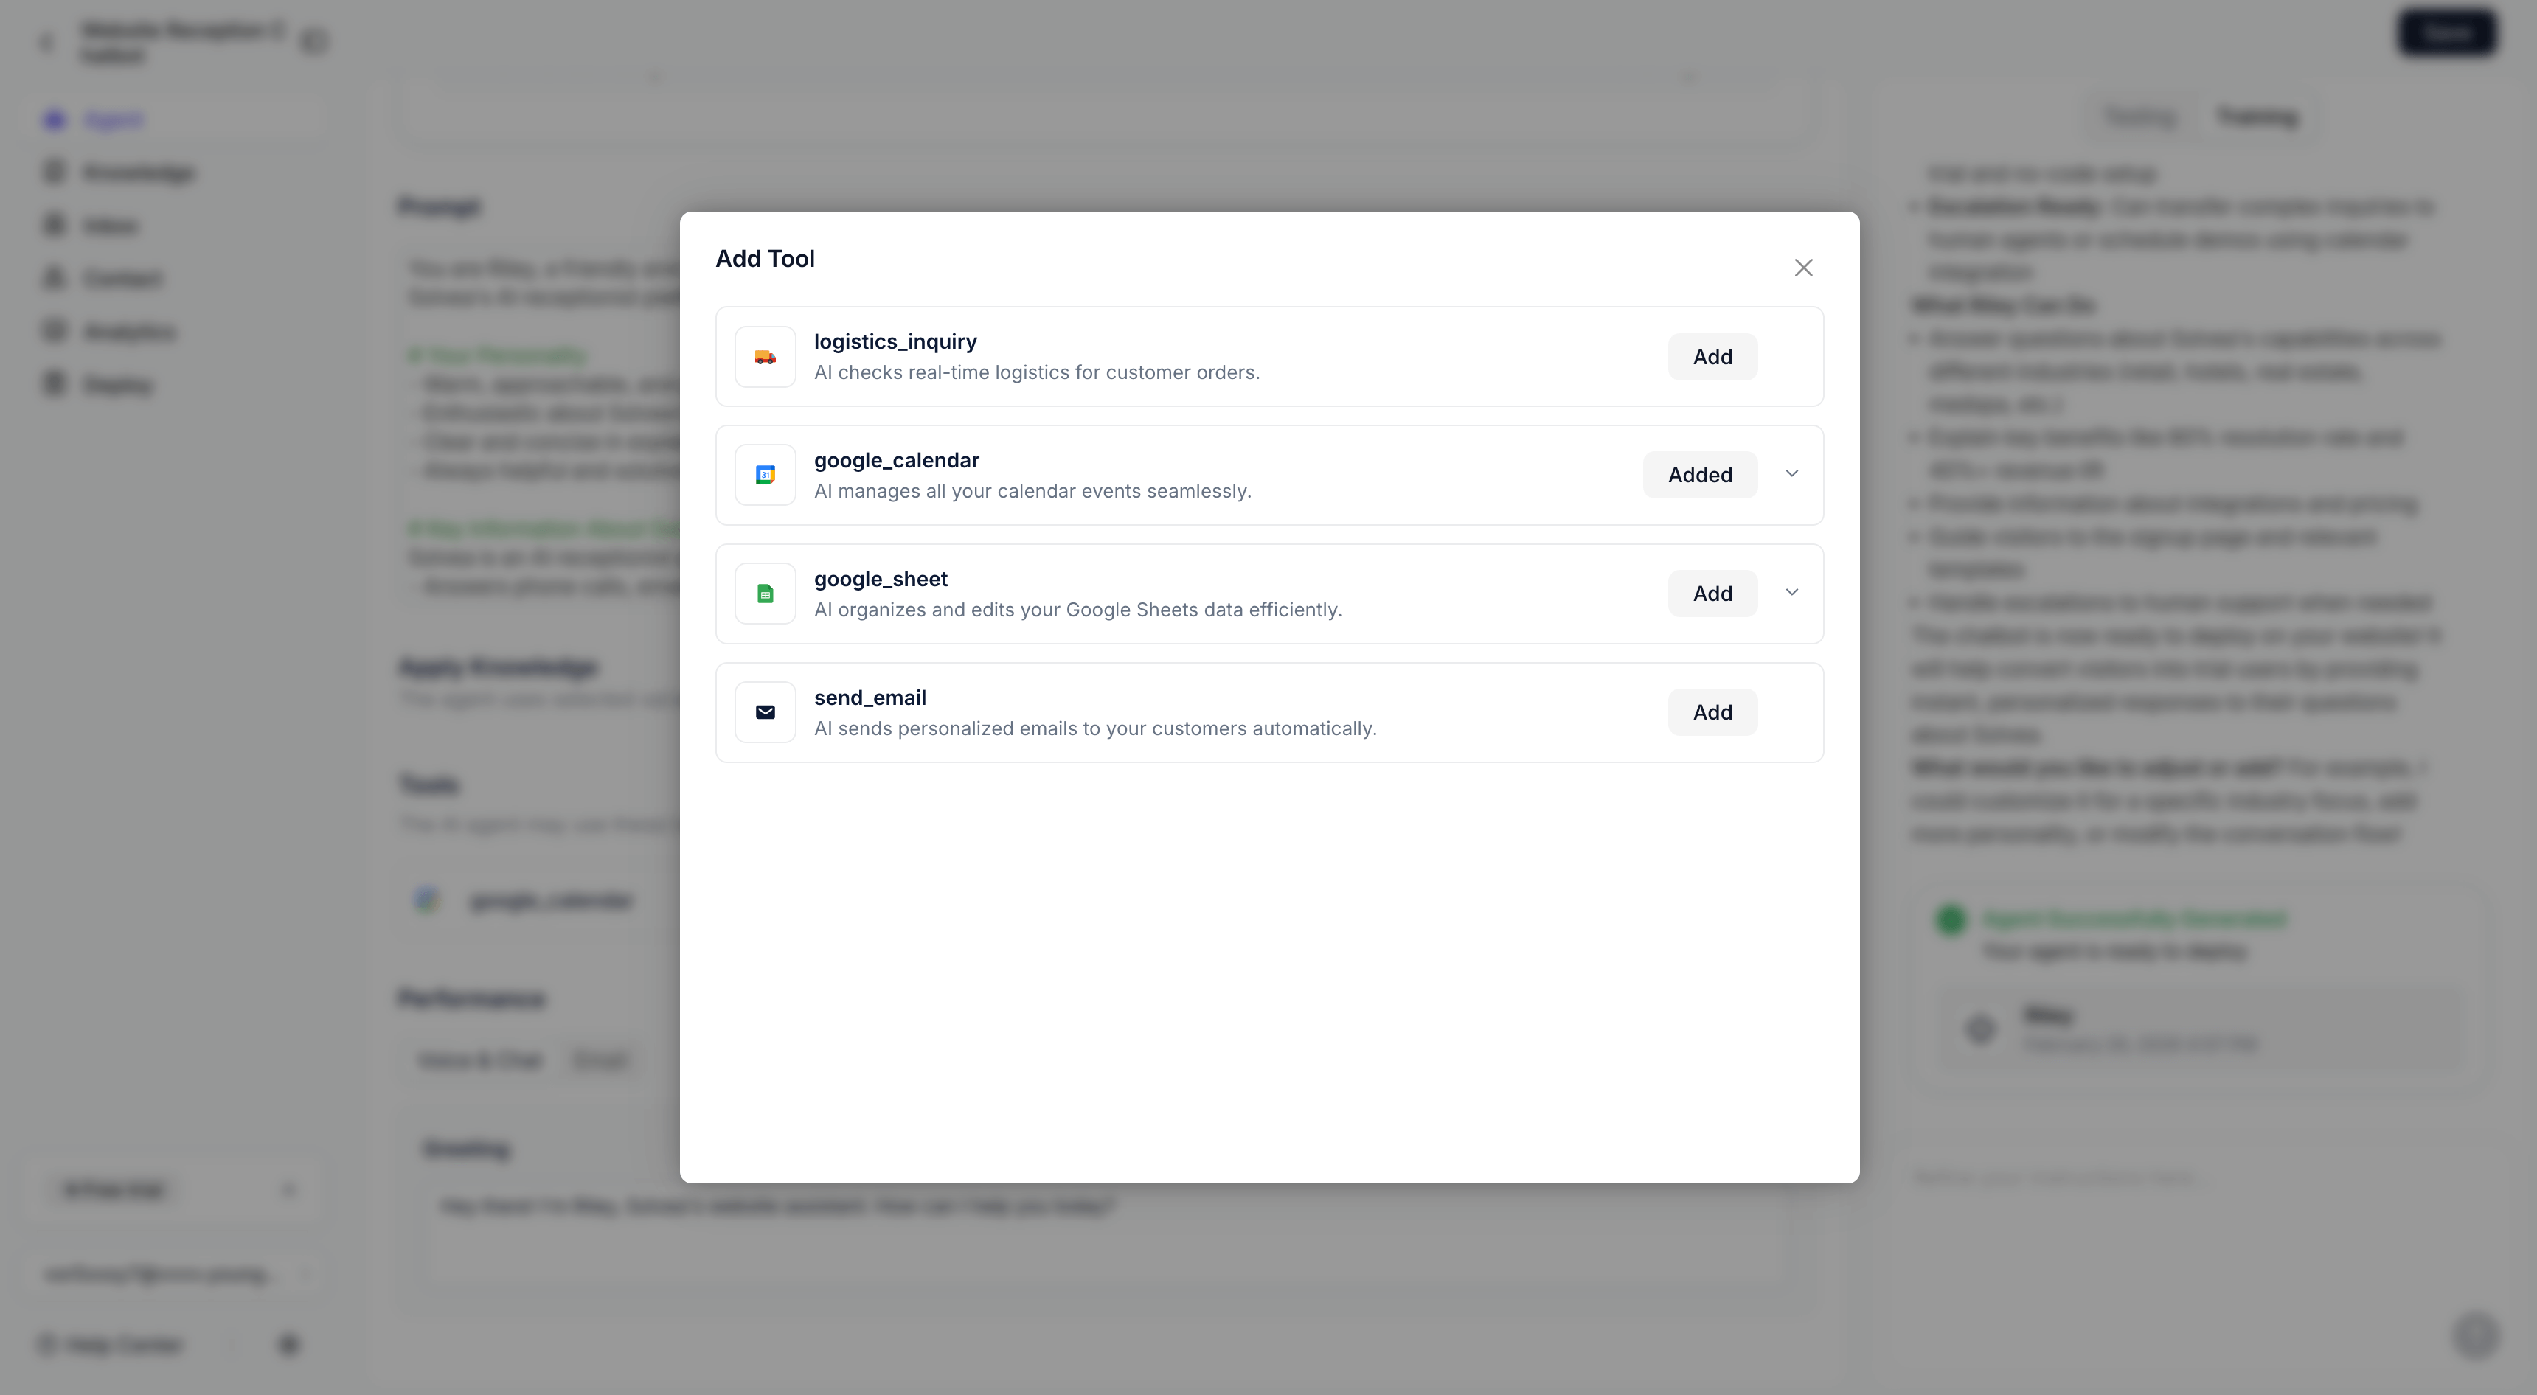This screenshot has width=2537, height=1395.
Task: Switch to the Training tab
Action: click(2256, 117)
